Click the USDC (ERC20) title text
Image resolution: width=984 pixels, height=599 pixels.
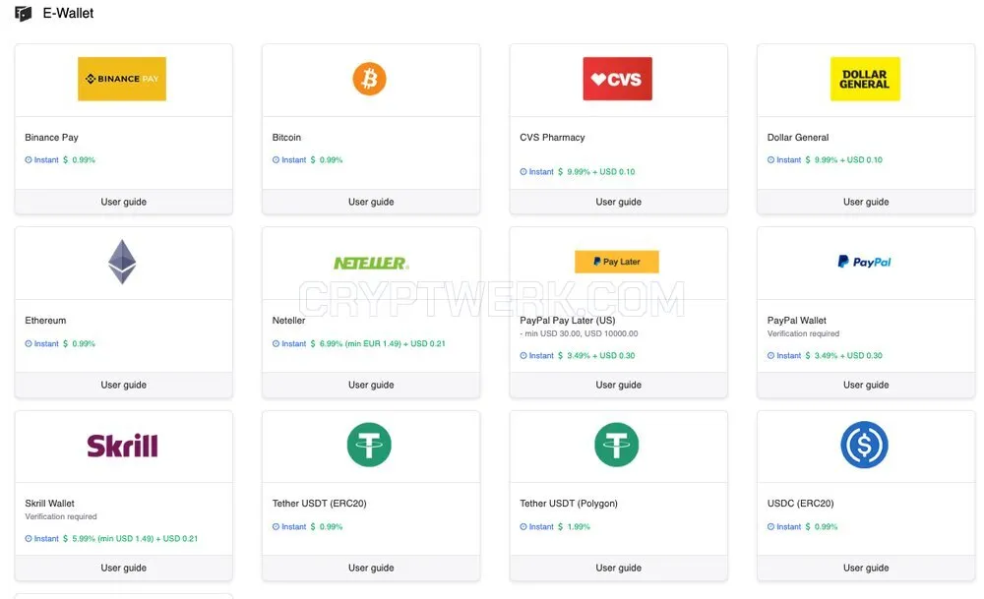pyautogui.click(x=800, y=504)
